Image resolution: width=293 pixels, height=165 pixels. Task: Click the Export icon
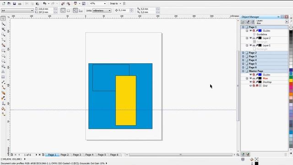[68, 4]
